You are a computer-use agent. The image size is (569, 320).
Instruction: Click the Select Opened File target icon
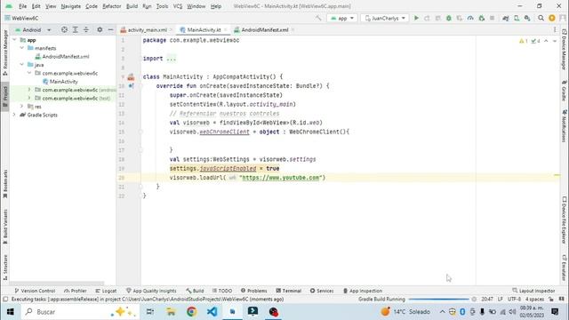pos(64,29)
